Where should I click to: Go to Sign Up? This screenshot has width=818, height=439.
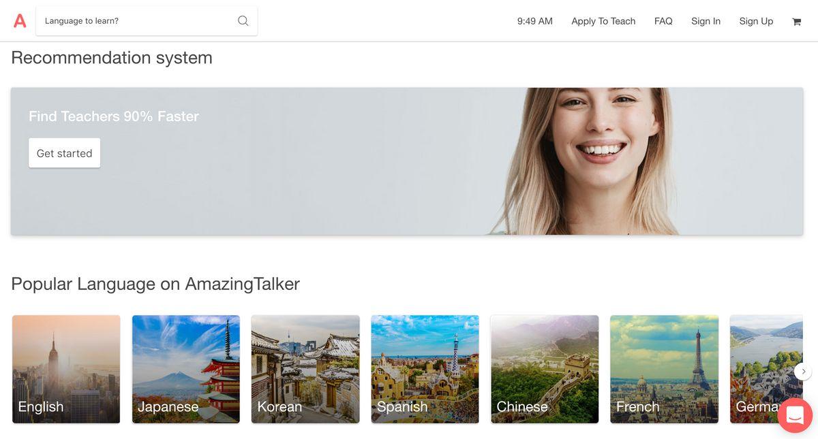pyautogui.click(x=756, y=21)
